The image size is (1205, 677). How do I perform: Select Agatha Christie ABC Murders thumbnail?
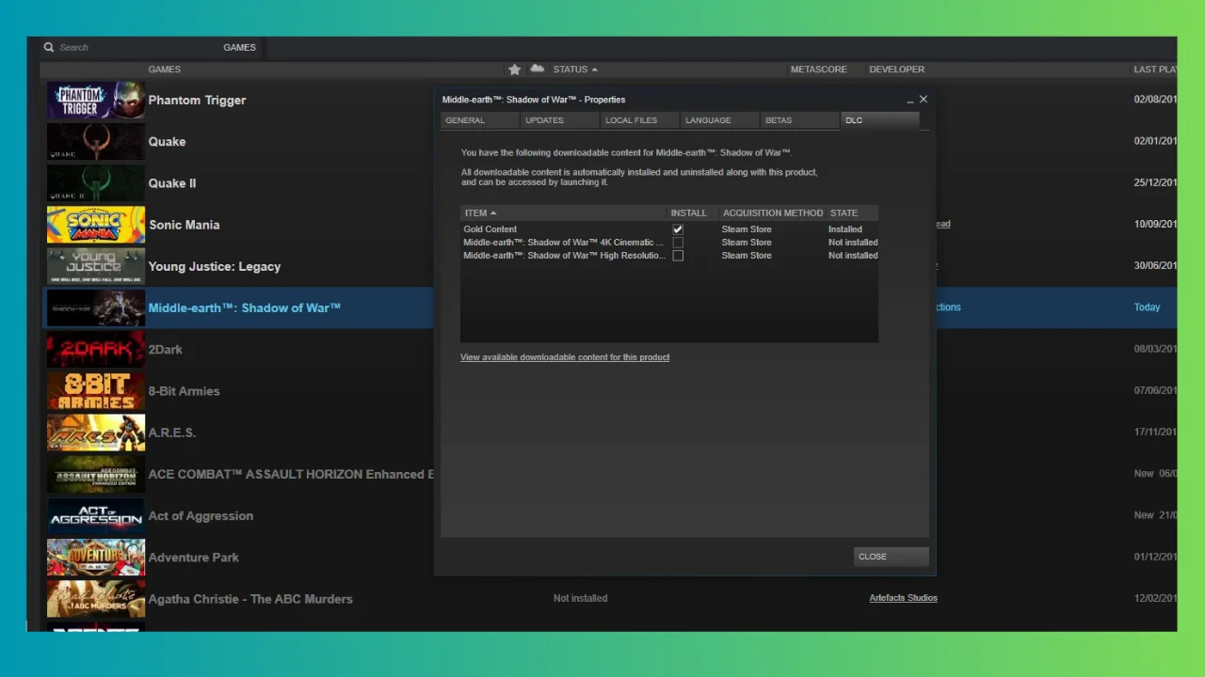pyautogui.click(x=96, y=599)
